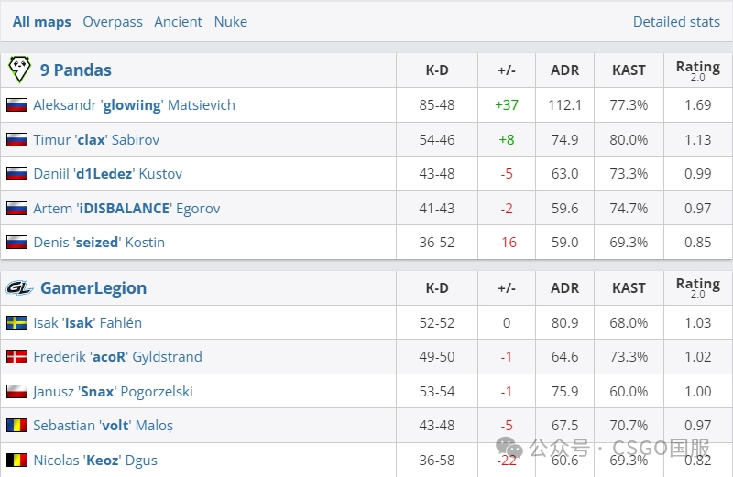Click the 9 Pandas Rating 2.0 column header
The width and height of the screenshot is (733, 477).
click(697, 70)
